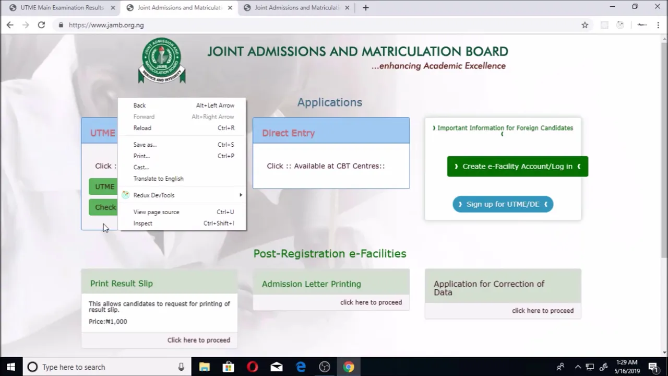This screenshot has width=668, height=376.
Task: Click the green Check button
Action: 103,207
